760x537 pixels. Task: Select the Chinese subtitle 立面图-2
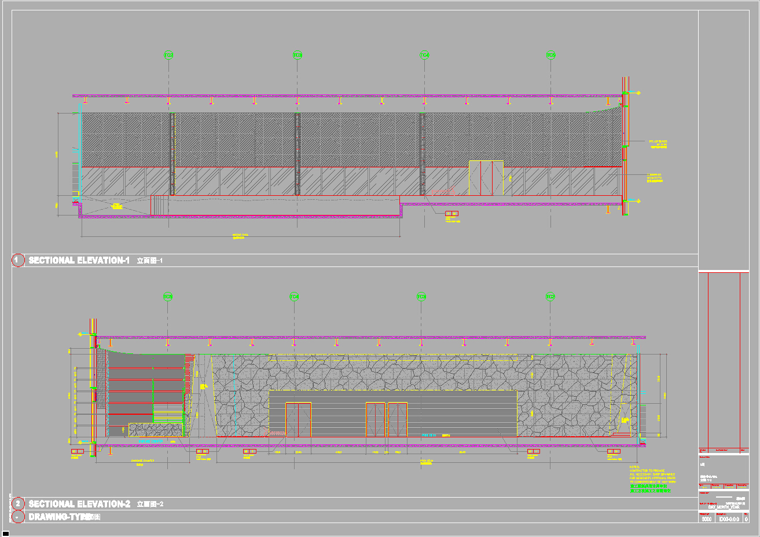(150, 505)
